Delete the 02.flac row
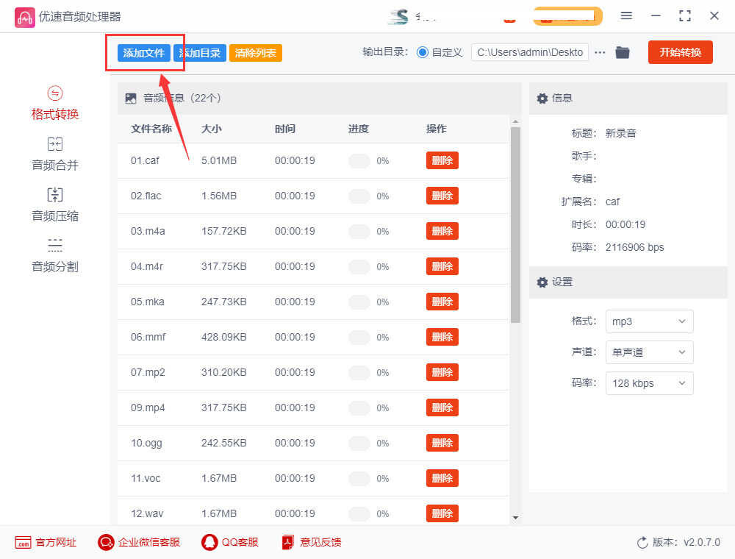The image size is (735, 559). coord(442,196)
